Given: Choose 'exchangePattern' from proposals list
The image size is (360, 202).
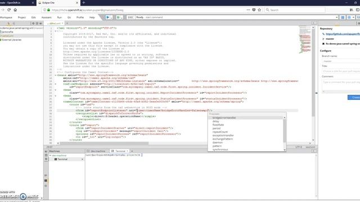Looking at the screenshot, I should [245, 139].
